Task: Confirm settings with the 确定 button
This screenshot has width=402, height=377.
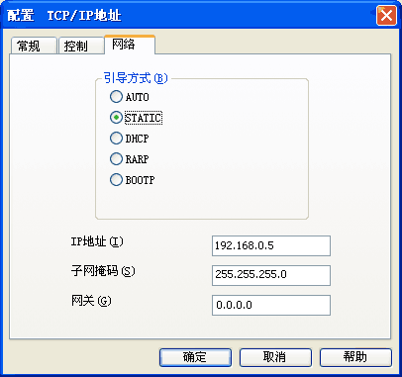Action: coord(195,357)
